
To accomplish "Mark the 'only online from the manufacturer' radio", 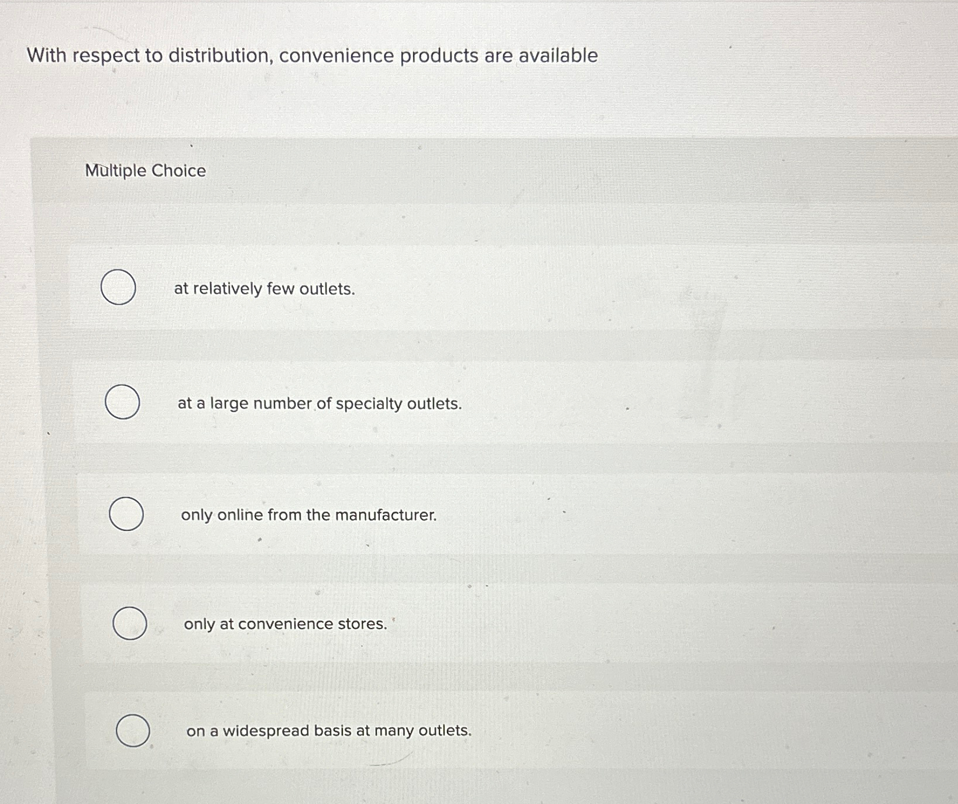I will point(126,514).
